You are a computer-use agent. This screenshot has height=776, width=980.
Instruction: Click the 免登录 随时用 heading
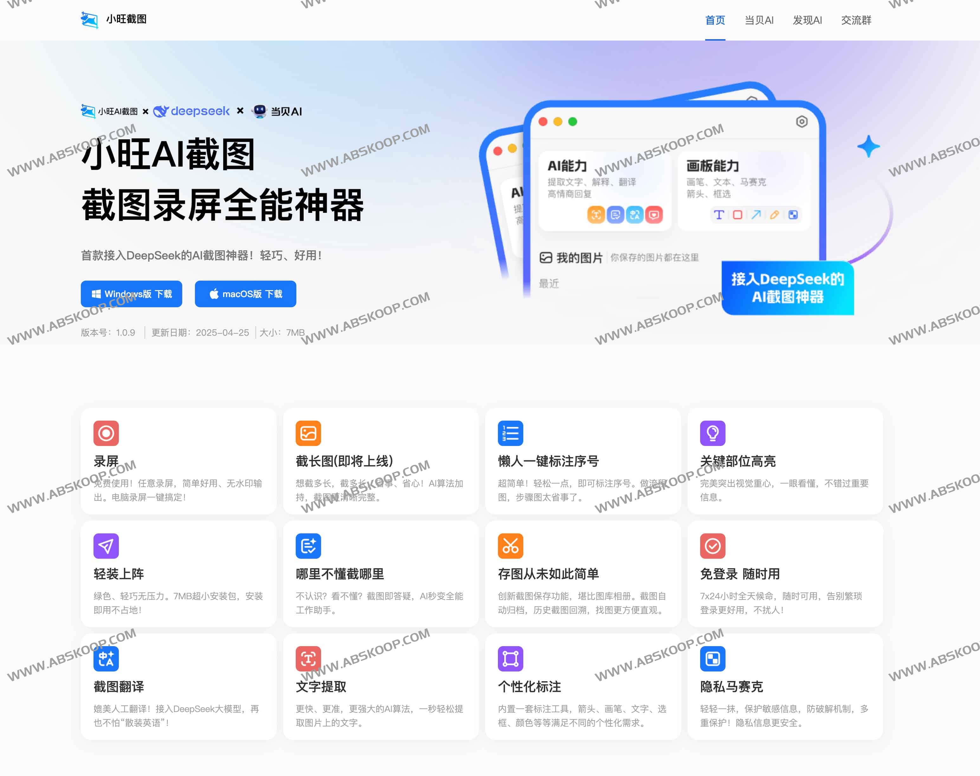[739, 574]
